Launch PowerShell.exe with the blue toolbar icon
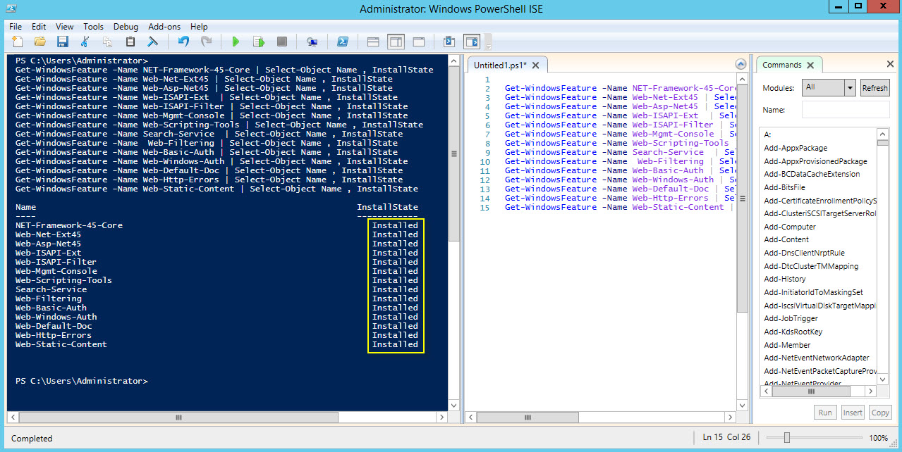This screenshot has width=902, height=452. [x=342, y=42]
